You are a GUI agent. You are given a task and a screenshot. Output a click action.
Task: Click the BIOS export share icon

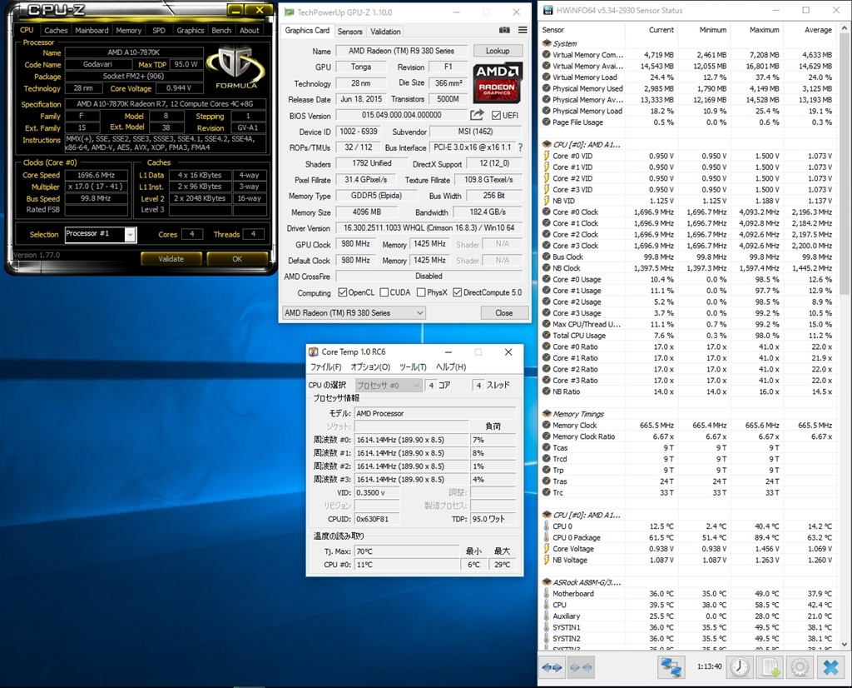coord(477,115)
